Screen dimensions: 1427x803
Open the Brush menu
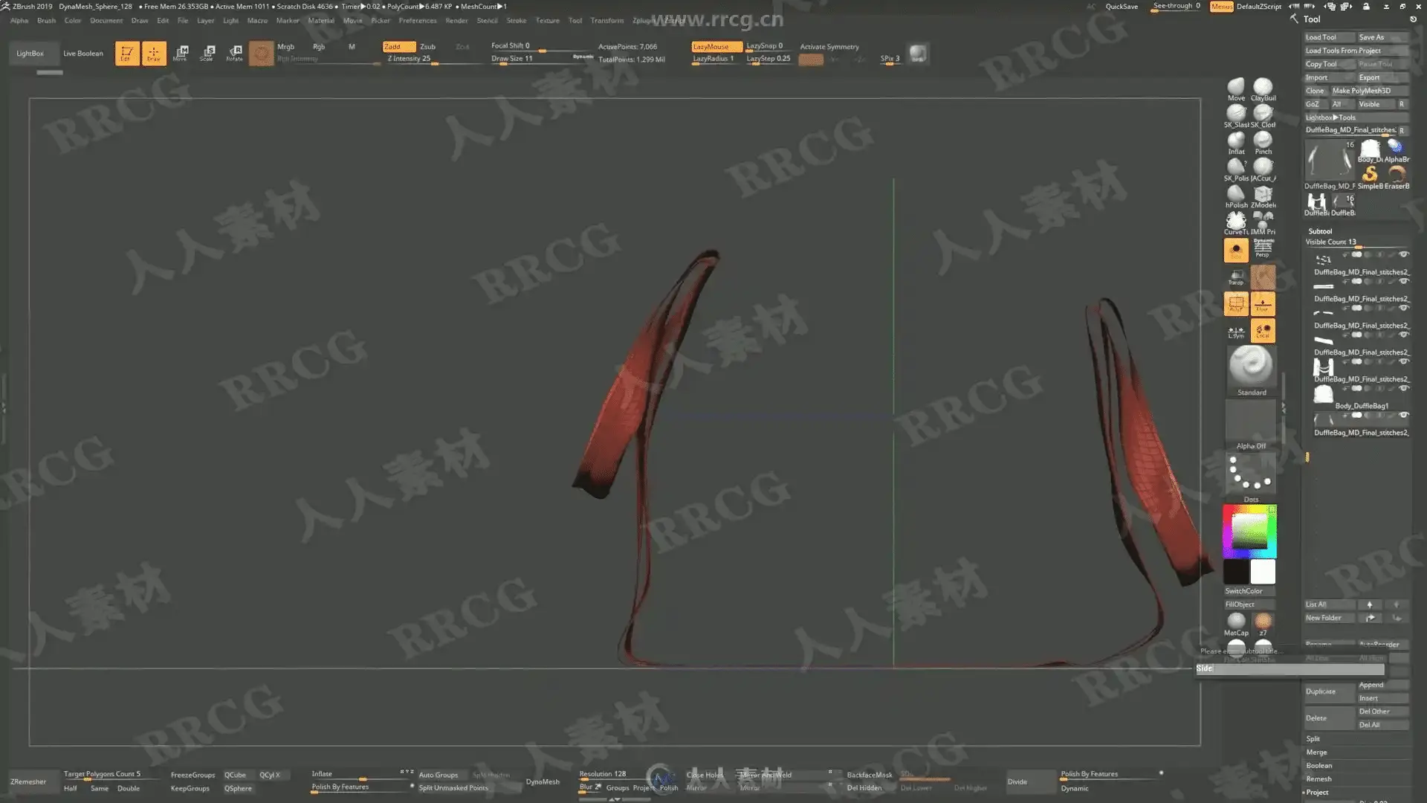pos(46,21)
